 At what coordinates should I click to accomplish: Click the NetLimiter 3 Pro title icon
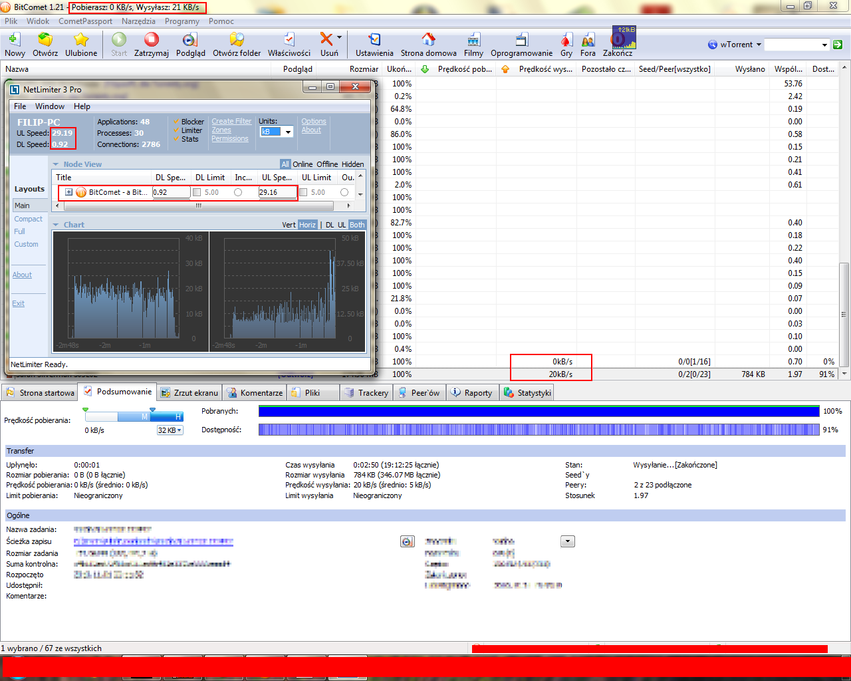coord(15,89)
